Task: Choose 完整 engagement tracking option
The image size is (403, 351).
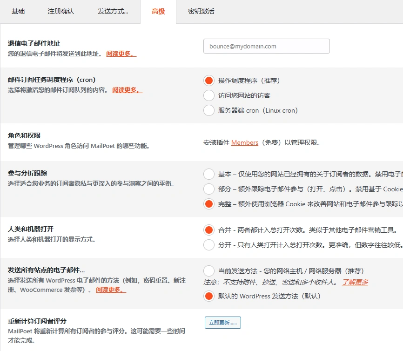Action: coord(208,204)
